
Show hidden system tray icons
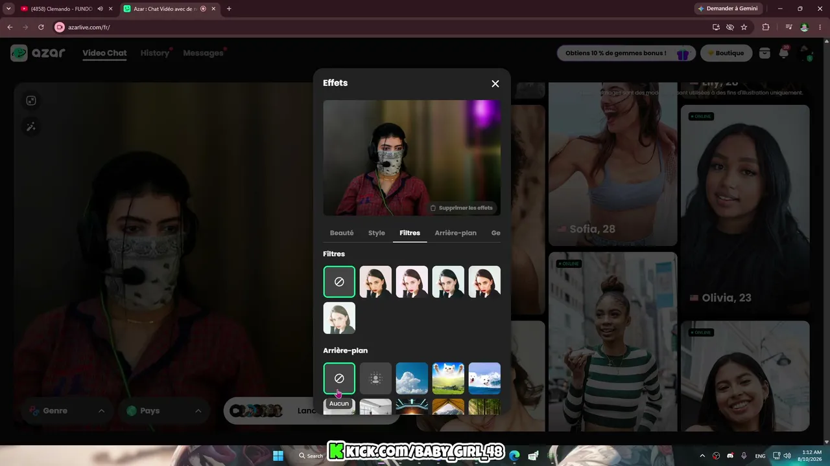click(702, 456)
